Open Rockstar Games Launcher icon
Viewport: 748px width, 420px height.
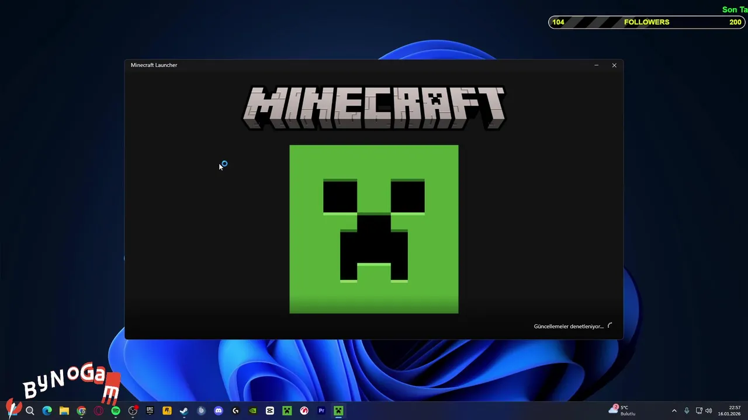coord(167,411)
